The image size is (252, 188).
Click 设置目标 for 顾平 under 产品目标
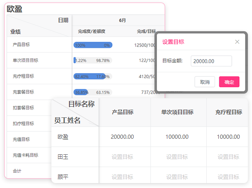(x=122, y=177)
